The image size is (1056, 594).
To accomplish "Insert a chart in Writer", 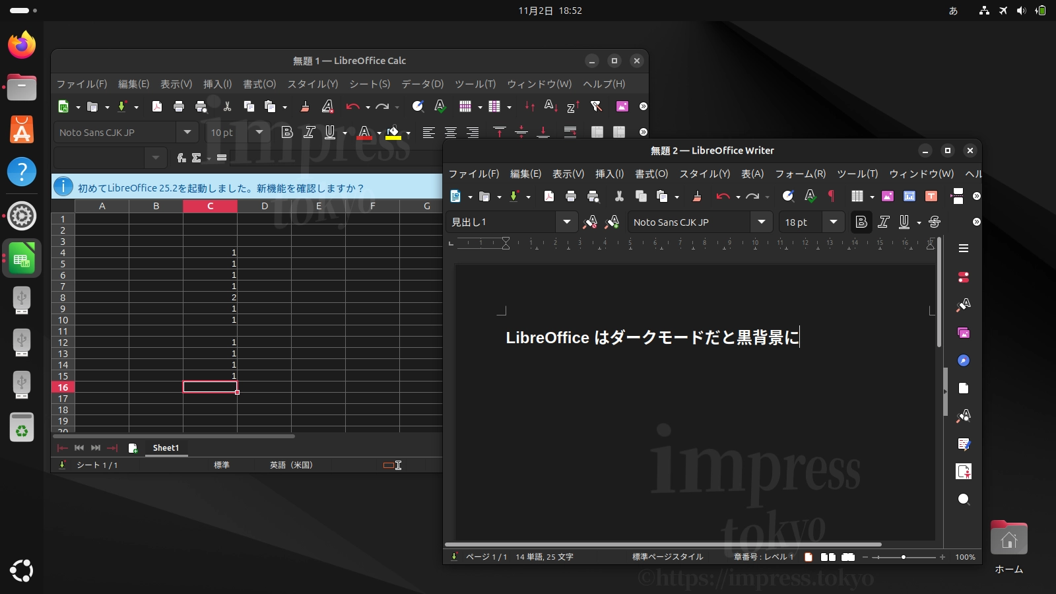I will pos(909,196).
